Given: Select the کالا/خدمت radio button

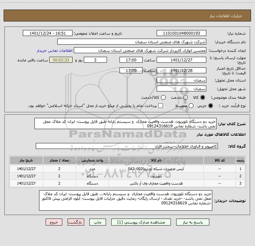Looking at the screenshot, I should point(163,97).
